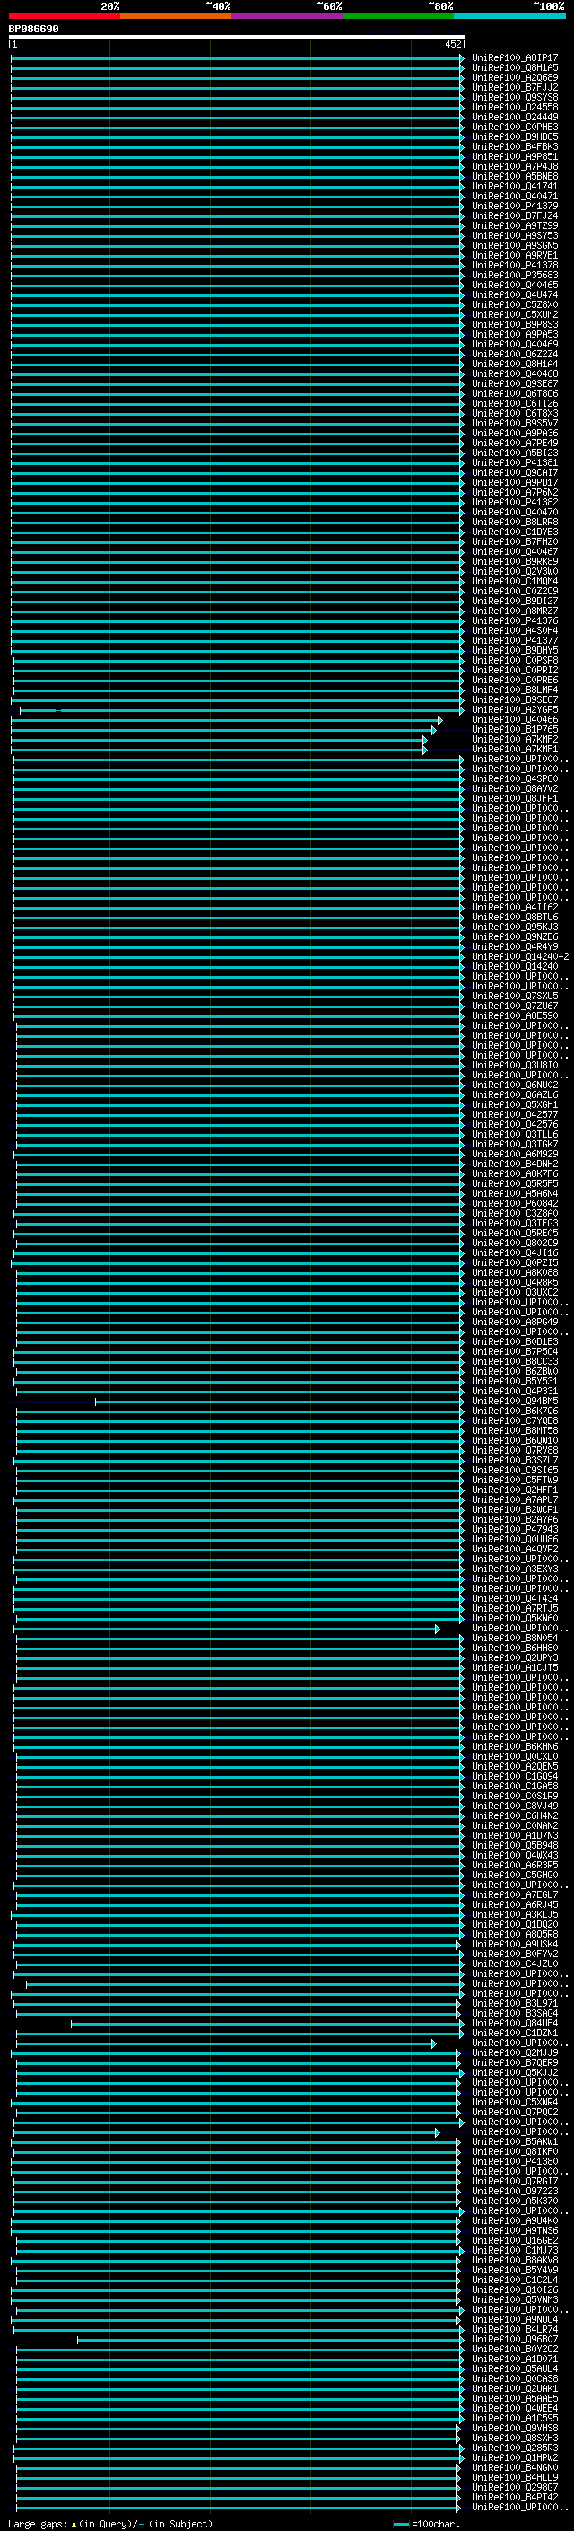The image size is (574, 2531).
Task: Select the UniRef100_A8MRZ7 label
Action: click(514, 611)
